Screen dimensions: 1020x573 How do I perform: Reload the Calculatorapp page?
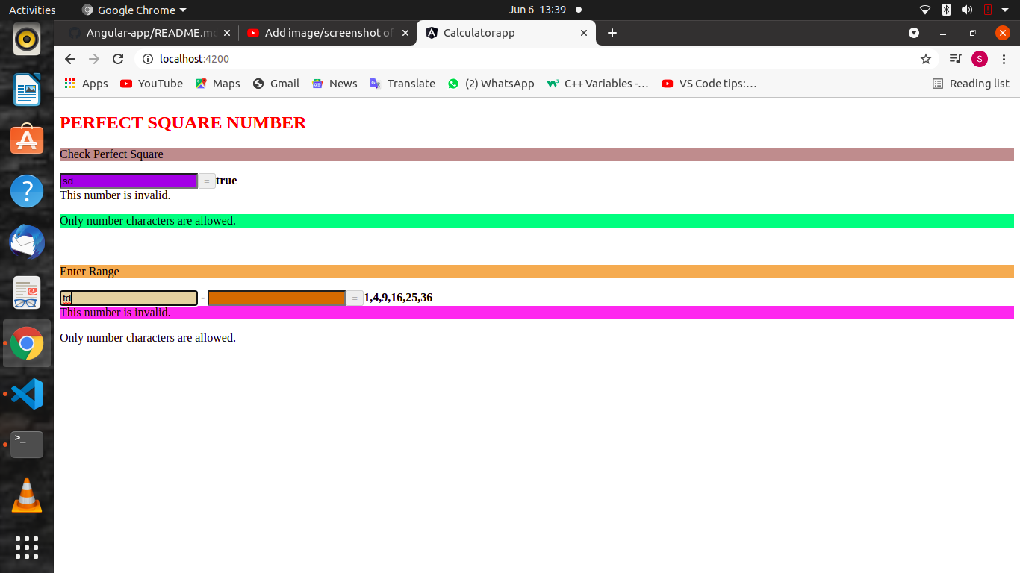click(x=118, y=59)
